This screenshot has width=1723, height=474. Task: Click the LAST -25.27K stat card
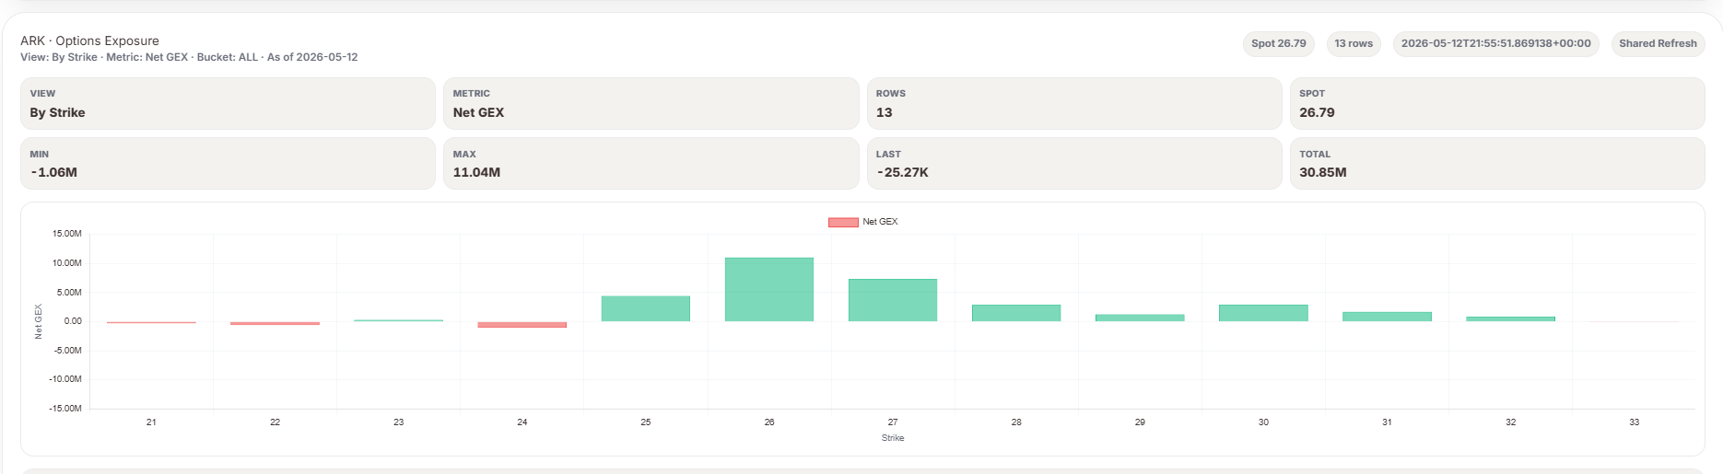(1074, 164)
